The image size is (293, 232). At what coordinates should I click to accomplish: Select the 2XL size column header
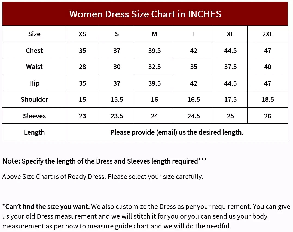point(268,34)
